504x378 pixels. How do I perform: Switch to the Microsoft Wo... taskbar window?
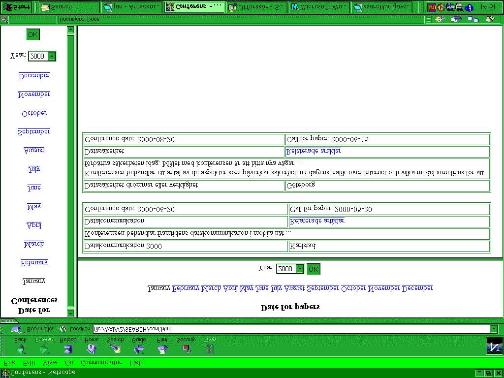[x=319, y=7]
